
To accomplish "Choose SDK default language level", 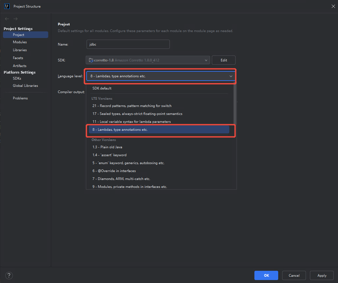I will point(159,88).
